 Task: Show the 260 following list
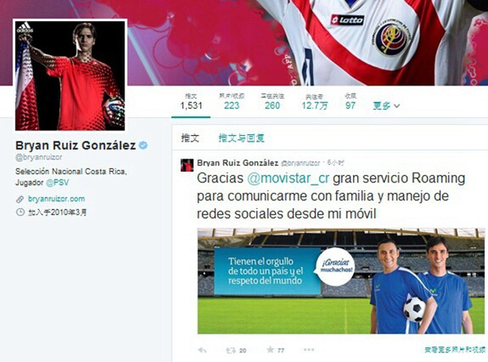click(272, 102)
